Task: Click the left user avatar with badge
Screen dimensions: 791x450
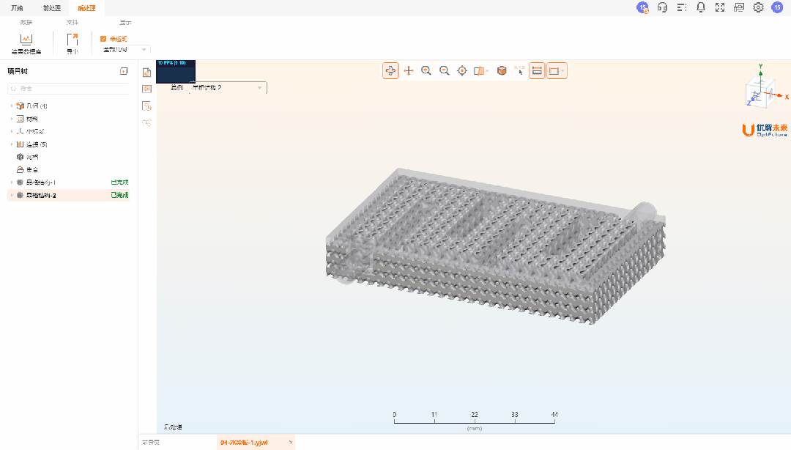Action: pos(643,7)
